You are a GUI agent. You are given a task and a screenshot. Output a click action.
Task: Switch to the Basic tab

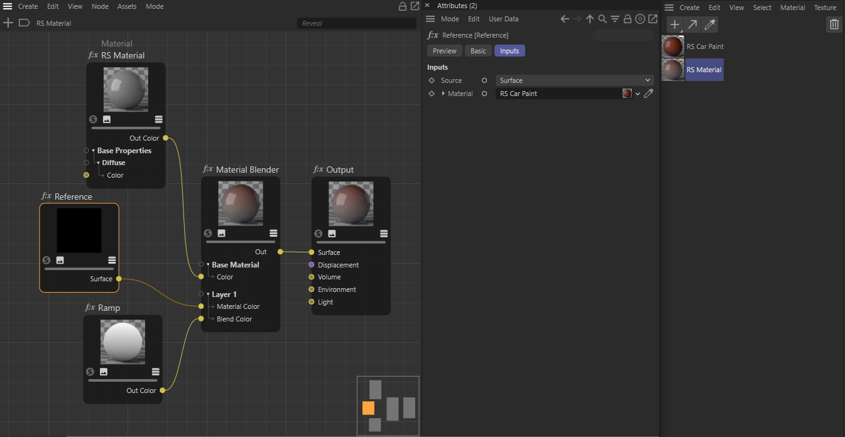(478, 51)
